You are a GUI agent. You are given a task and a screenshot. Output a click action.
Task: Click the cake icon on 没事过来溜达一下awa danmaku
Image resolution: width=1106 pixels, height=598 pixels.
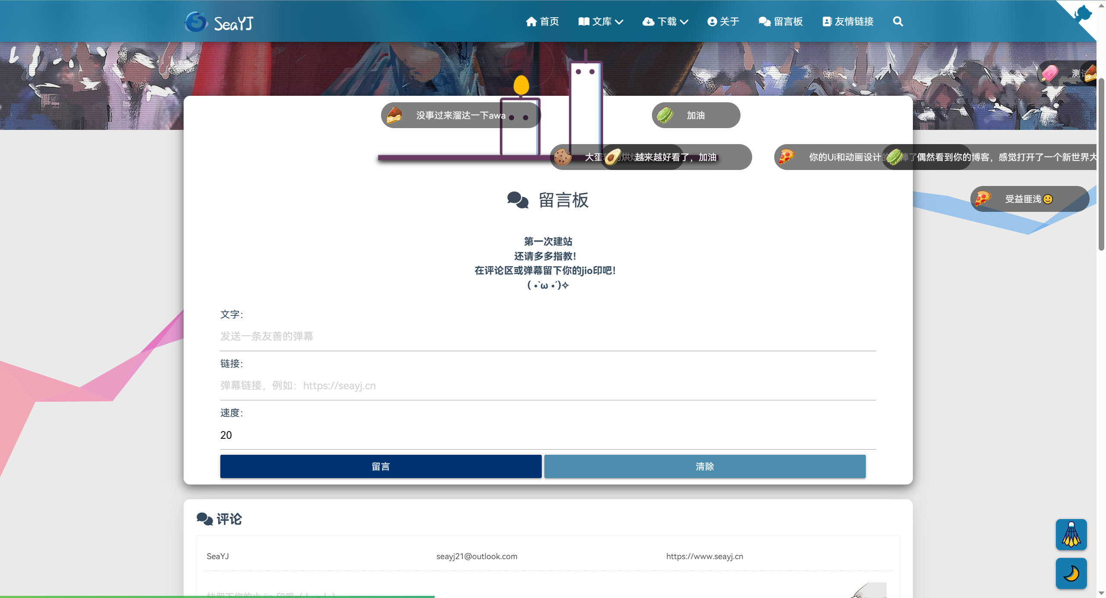pyautogui.click(x=394, y=115)
